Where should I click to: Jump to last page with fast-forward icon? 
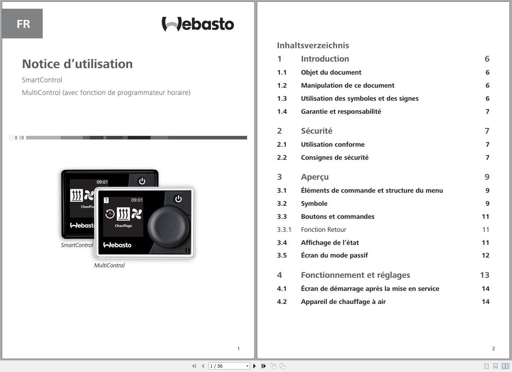pyautogui.click(x=263, y=366)
